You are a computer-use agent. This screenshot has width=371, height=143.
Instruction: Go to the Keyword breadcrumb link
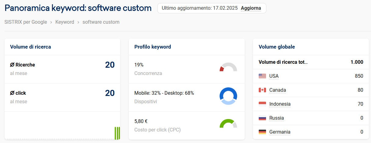coord(65,22)
